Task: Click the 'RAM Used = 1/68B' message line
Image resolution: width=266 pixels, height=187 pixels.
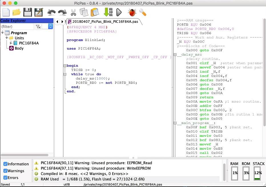Action: click(x=93, y=179)
